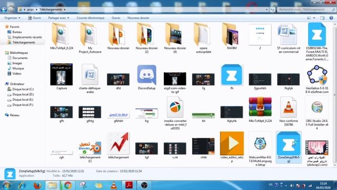Screen dimensions: 337x190
Task: Select the DiscordSetup installer icon
Action: [146, 75]
